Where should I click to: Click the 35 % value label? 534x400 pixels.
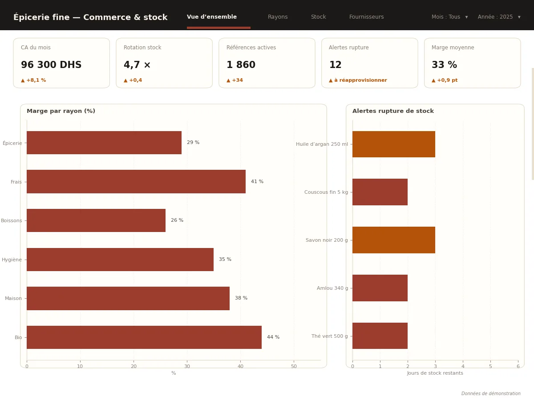225,260
